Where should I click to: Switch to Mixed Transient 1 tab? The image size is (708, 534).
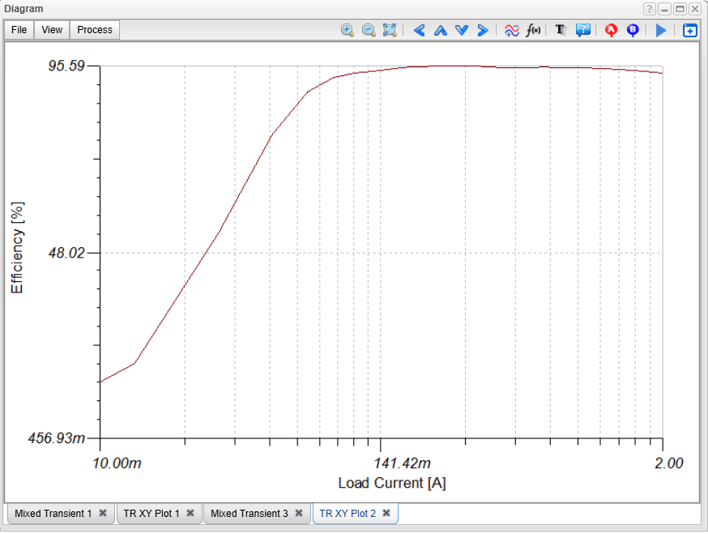[53, 514]
